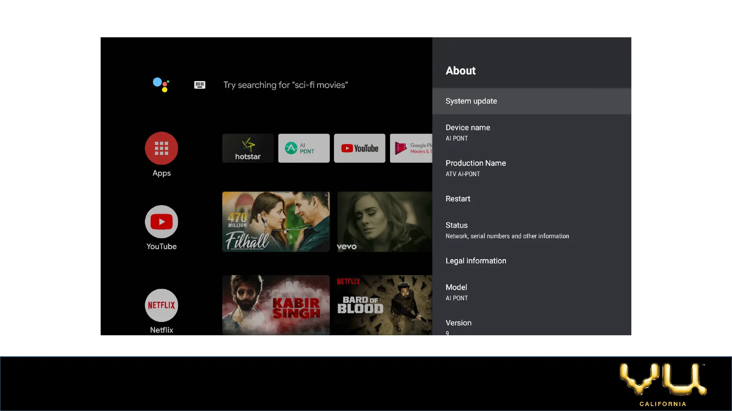This screenshot has width=732, height=411.
Task: Open Kabir Singh Netflix thumbnail
Action: [x=276, y=305]
